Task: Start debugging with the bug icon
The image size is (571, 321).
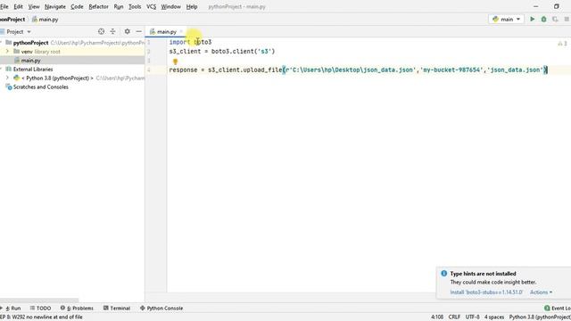Action: [543, 20]
